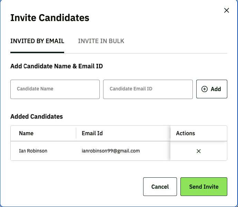The width and height of the screenshot is (238, 207).
Task: Click into the Candidate Email ID field
Action: 148,89
